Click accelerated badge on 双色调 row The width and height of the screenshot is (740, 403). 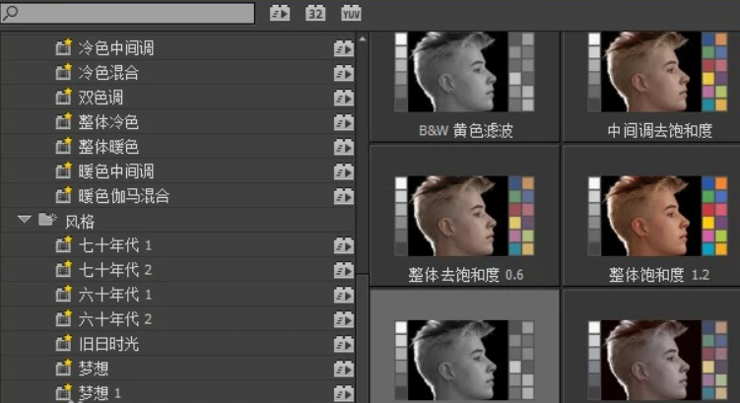click(344, 98)
